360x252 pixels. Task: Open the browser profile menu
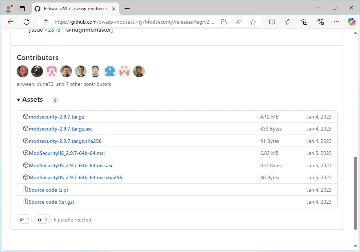8,8
